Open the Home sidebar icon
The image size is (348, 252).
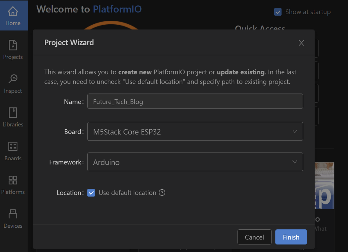[x=13, y=15]
